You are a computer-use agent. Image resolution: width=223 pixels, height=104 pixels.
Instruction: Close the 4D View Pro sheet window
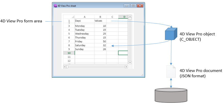pos(139,5)
